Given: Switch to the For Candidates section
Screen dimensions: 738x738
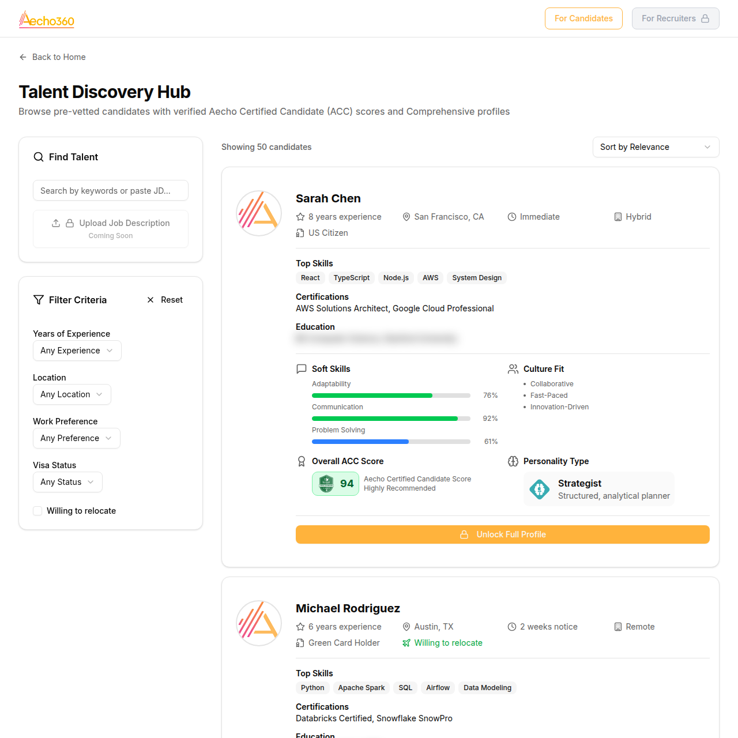Looking at the screenshot, I should [x=583, y=18].
